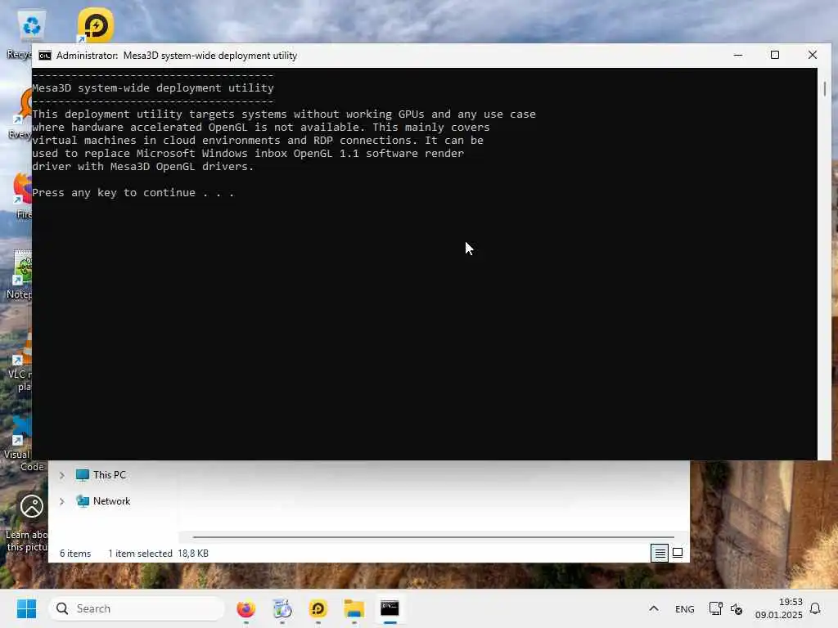
Task: Open the clock showing 19:53 09.01.2025
Action: click(x=779, y=608)
